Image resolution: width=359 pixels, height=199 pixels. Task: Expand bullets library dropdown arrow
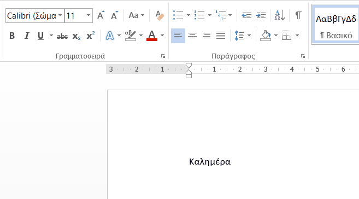(189, 15)
